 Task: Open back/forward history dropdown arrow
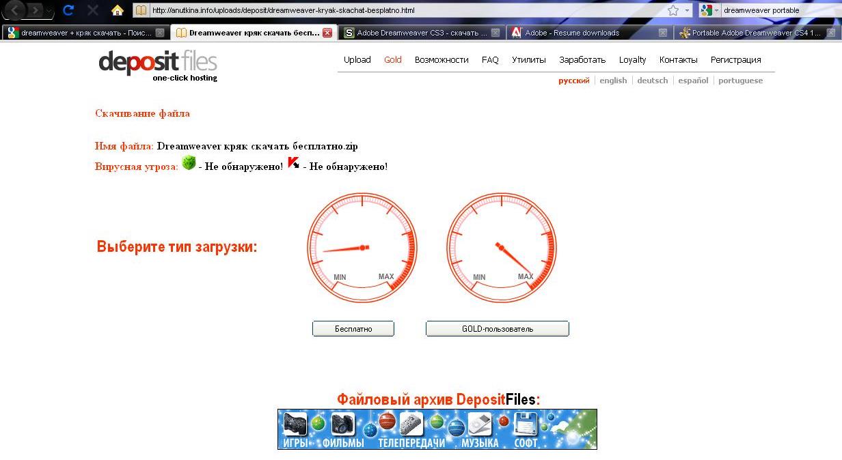click(49, 11)
